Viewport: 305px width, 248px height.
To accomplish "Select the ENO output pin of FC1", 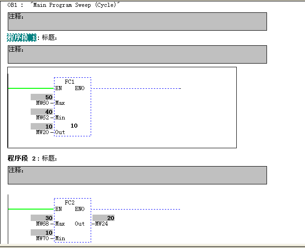I will pos(80,88).
